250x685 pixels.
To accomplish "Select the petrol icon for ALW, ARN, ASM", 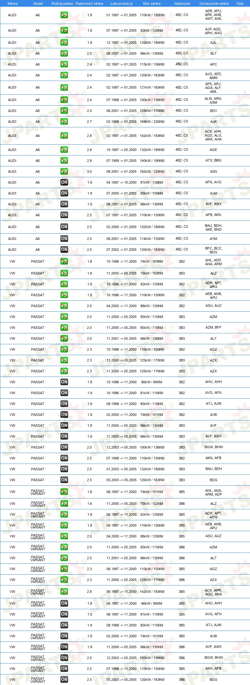I will pos(64,100).
